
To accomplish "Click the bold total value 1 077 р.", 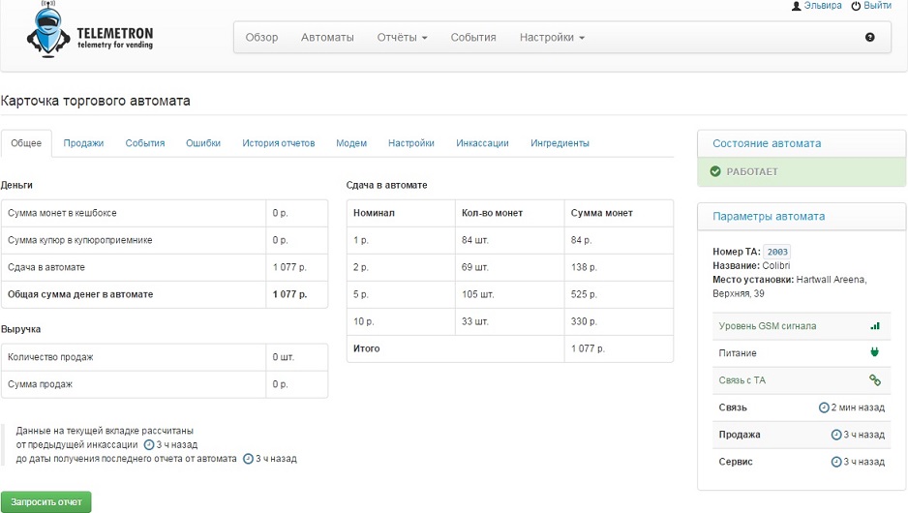I will point(290,294).
